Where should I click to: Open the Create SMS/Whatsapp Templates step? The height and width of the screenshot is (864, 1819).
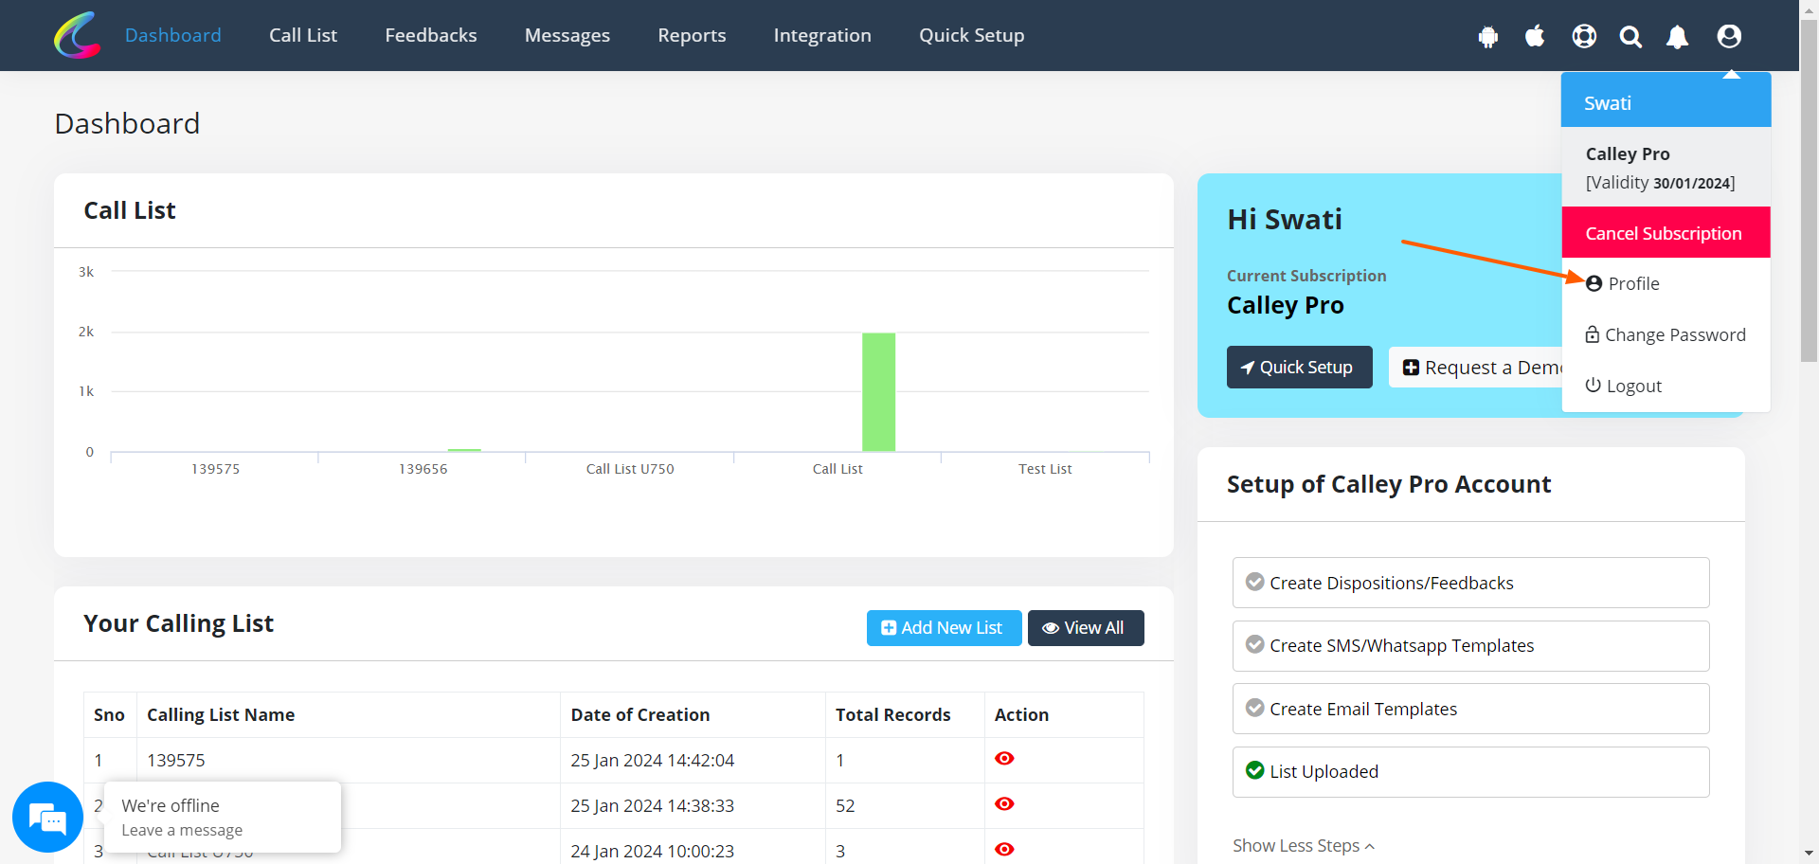point(1470,645)
